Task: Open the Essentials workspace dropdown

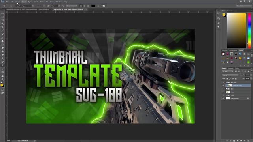Action: click(244, 6)
